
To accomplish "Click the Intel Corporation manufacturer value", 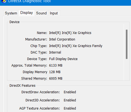I will coord(62,39).
